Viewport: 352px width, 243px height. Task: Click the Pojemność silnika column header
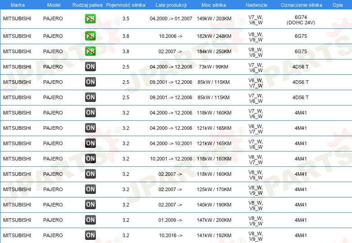pyautogui.click(x=126, y=5)
